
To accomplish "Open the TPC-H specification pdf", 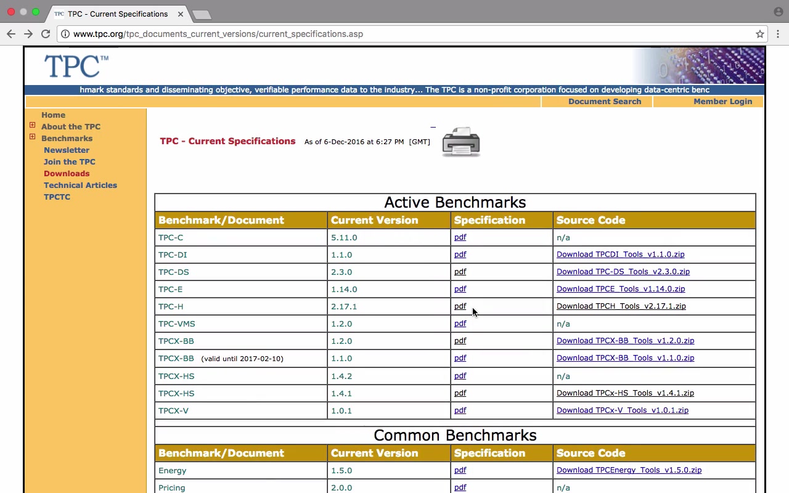I will click(460, 306).
